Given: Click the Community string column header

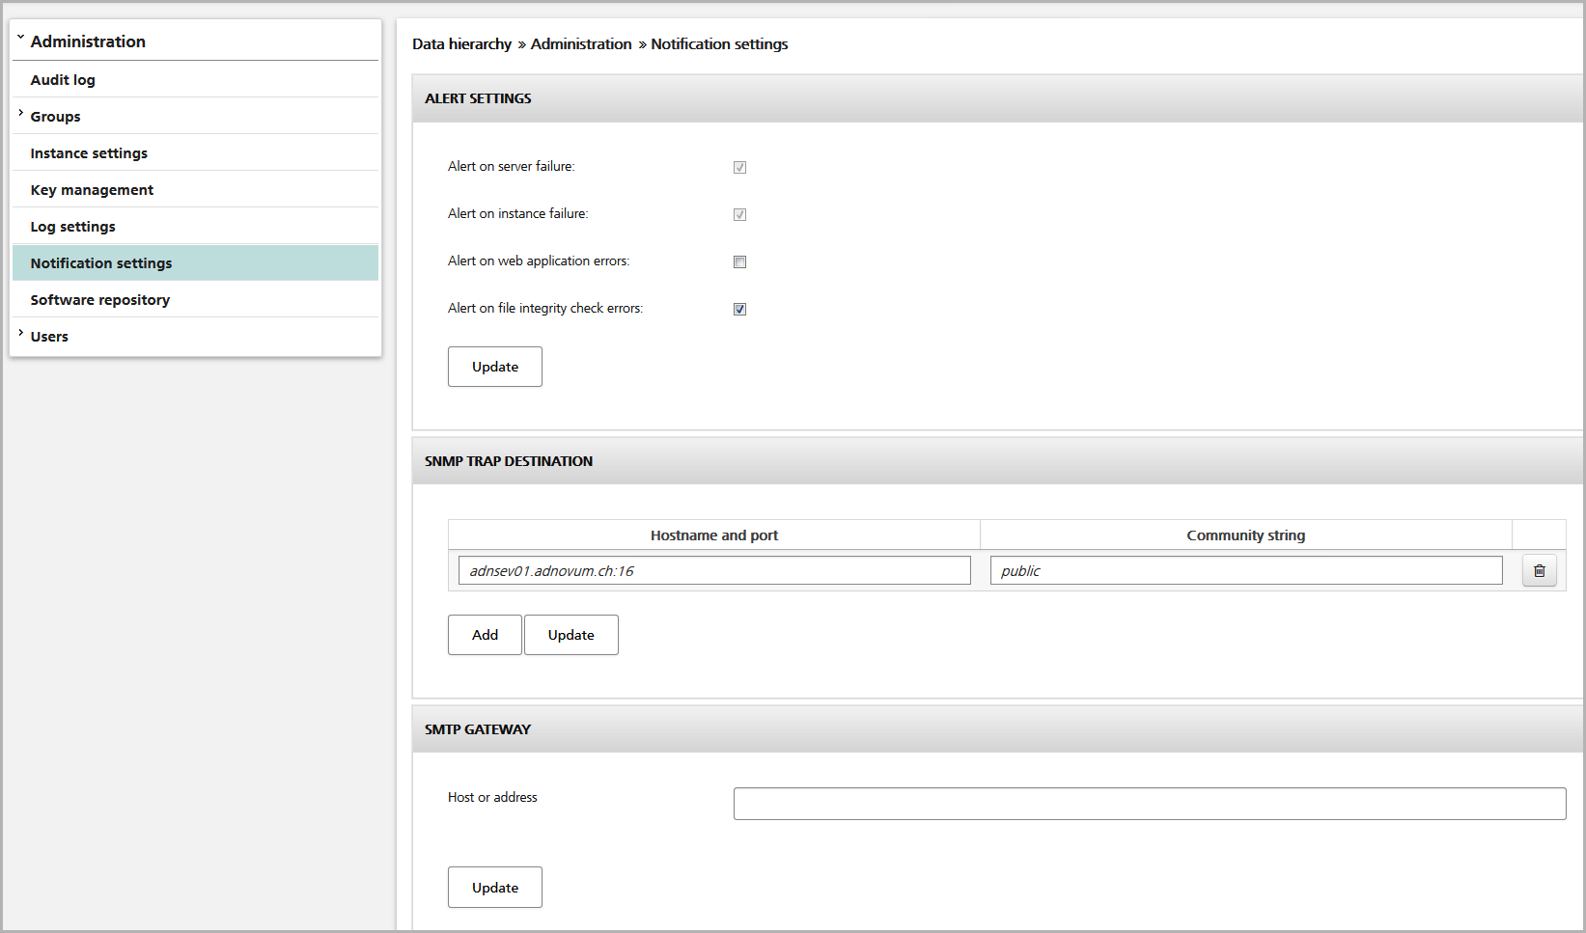Looking at the screenshot, I should pyautogui.click(x=1246, y=535).
